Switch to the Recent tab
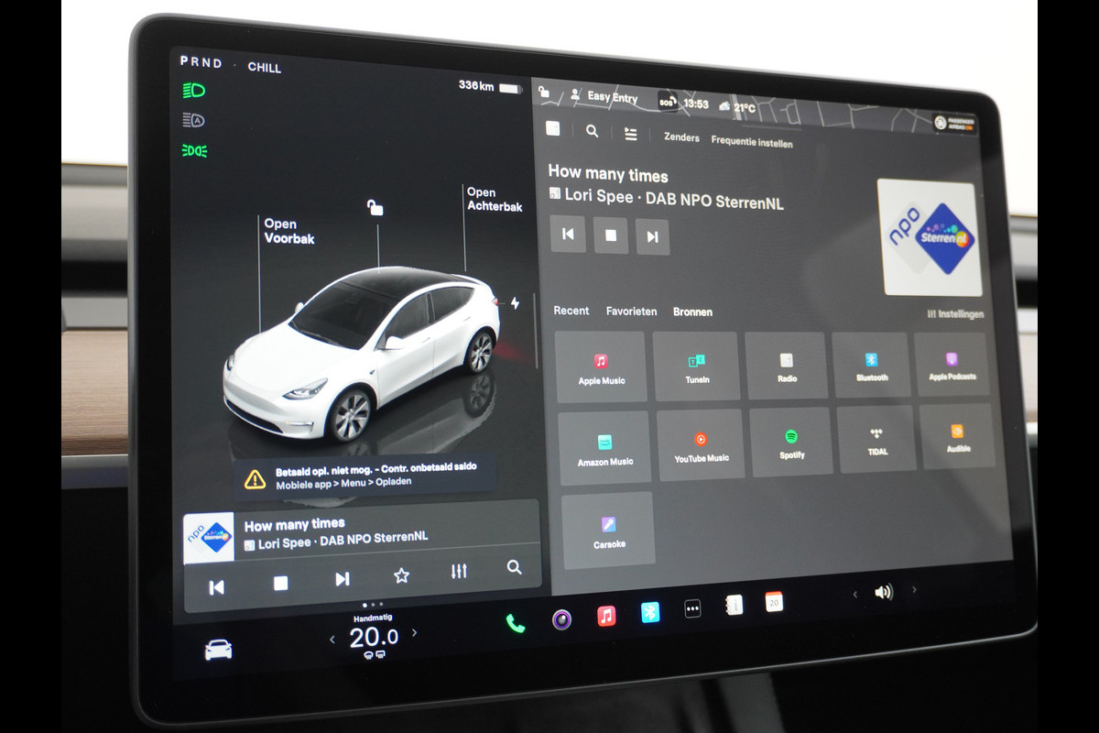This screenshot has height=733, width=1099. (x=571, y=312)
